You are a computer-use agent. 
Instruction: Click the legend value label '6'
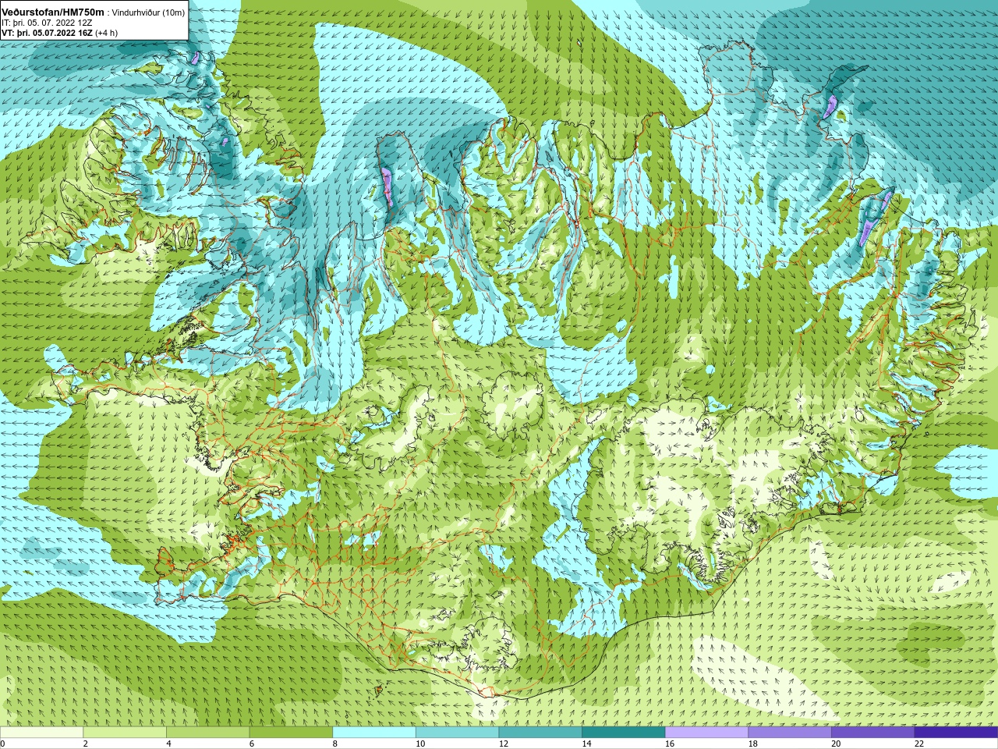click(252, 744)
